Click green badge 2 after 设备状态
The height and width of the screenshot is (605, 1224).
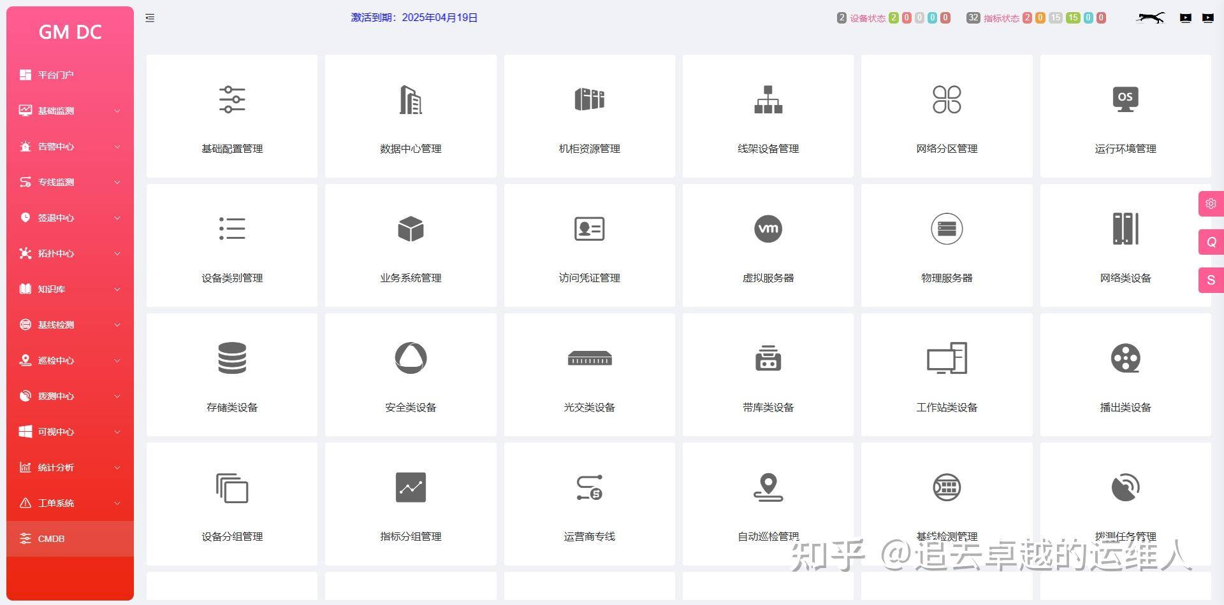point(893,18)
